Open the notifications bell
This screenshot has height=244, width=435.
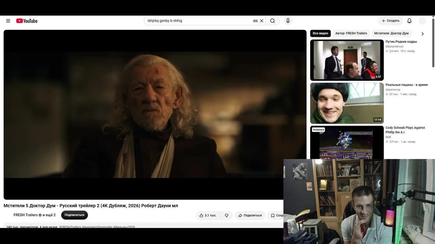(x=410, y=21)
